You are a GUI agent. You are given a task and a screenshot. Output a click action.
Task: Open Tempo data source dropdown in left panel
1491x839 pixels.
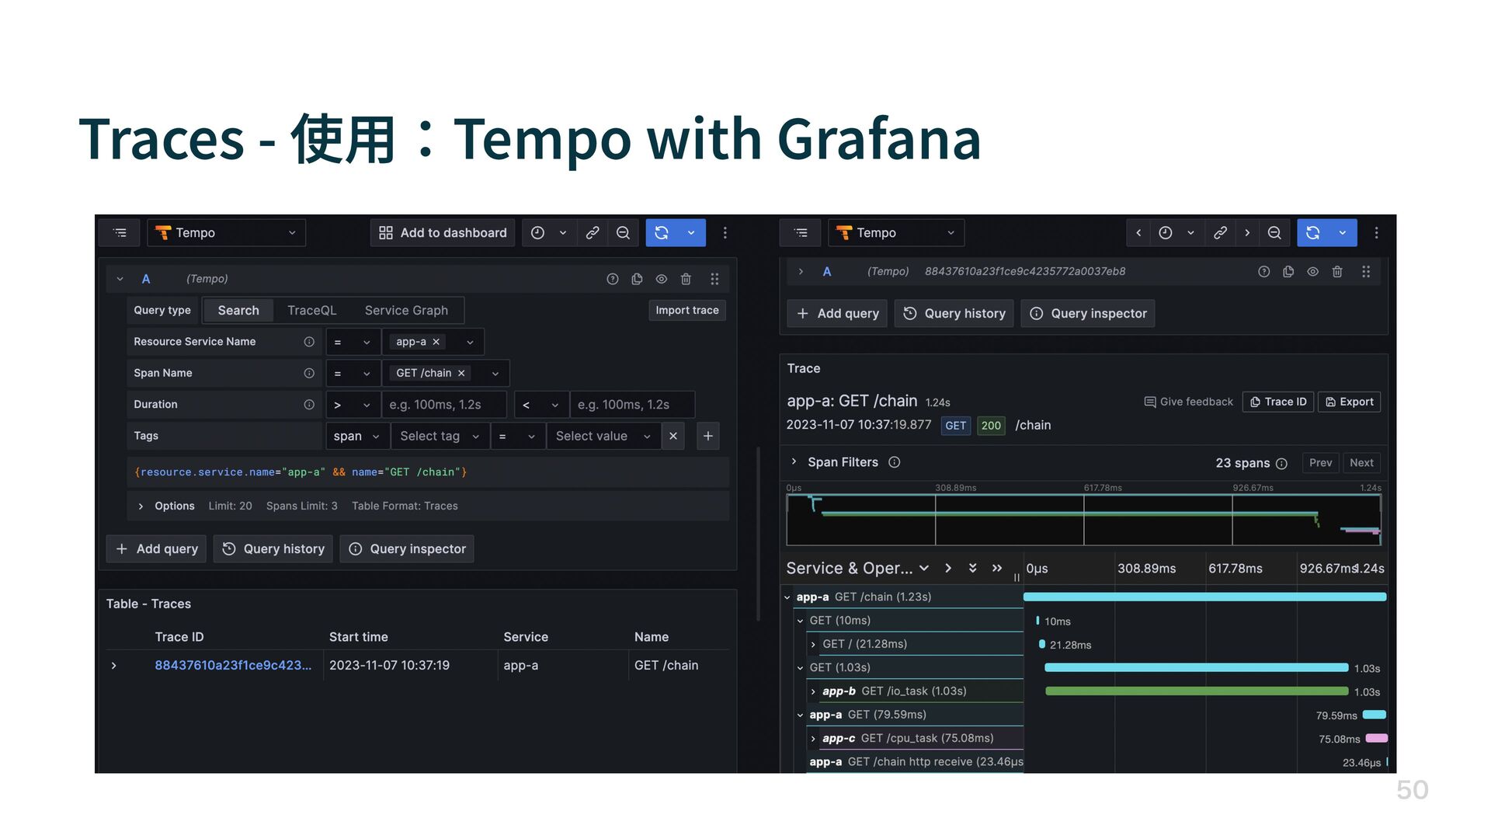226,233
